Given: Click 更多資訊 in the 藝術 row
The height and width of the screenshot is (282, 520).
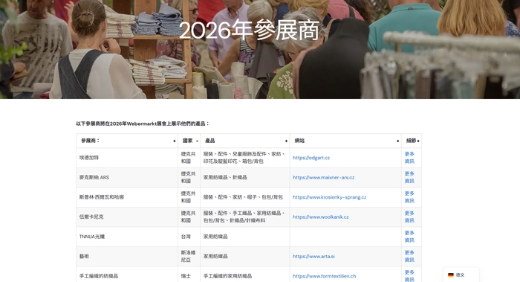Looking at the screenshot, I should (409, 257).
